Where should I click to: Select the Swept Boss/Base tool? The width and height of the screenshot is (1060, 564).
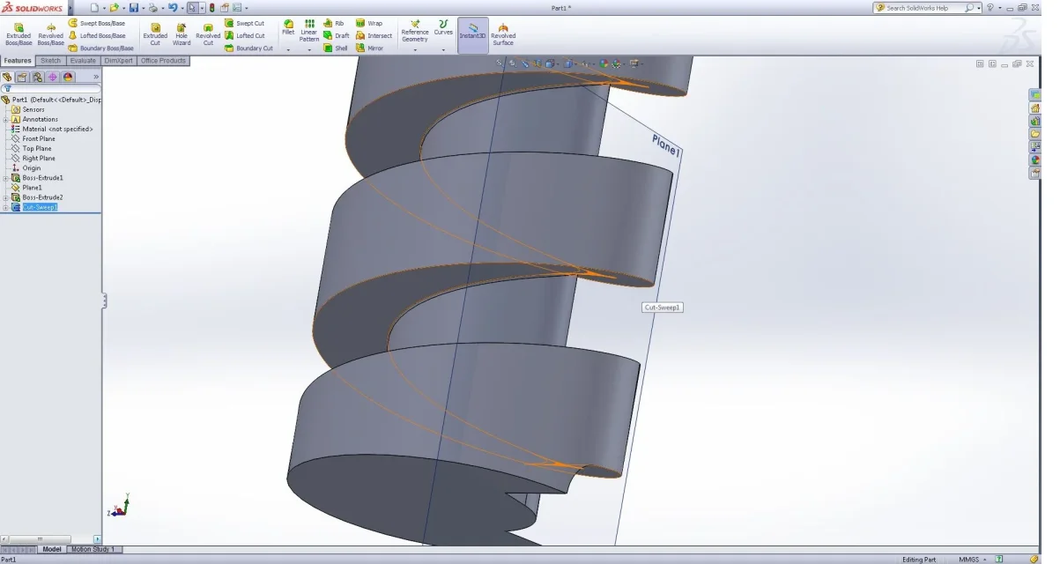(98, 24)
